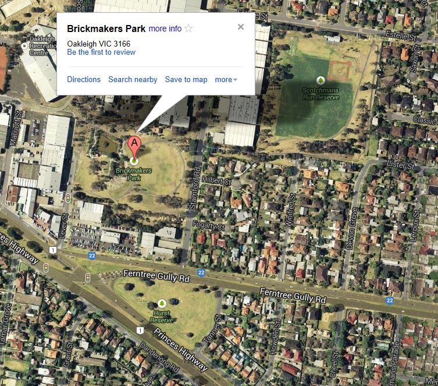438x386 pixels.
Task: Click the Oakleigh Recreation Centre marker
Action: [24, 45]
